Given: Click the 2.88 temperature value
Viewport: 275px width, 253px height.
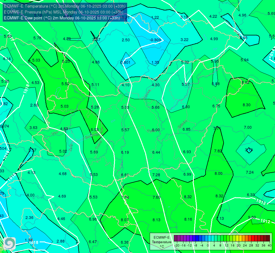Looking at the screenshot, I should click(x=60, y=241).
